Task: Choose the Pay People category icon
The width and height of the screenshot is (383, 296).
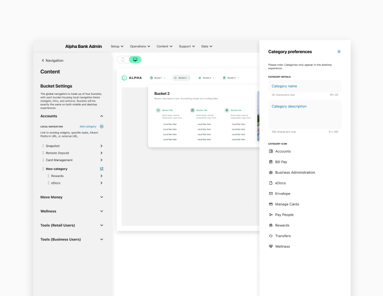Action: point(284,215)
